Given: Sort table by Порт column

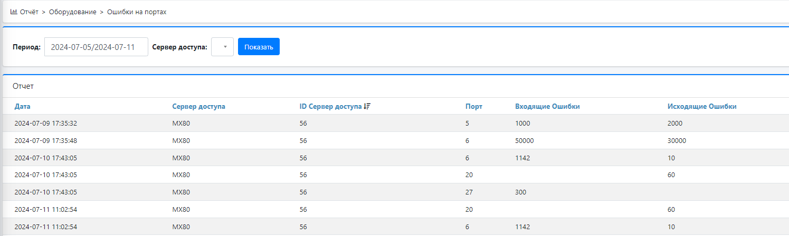Looking at the screenshot, I should [474, 106].
